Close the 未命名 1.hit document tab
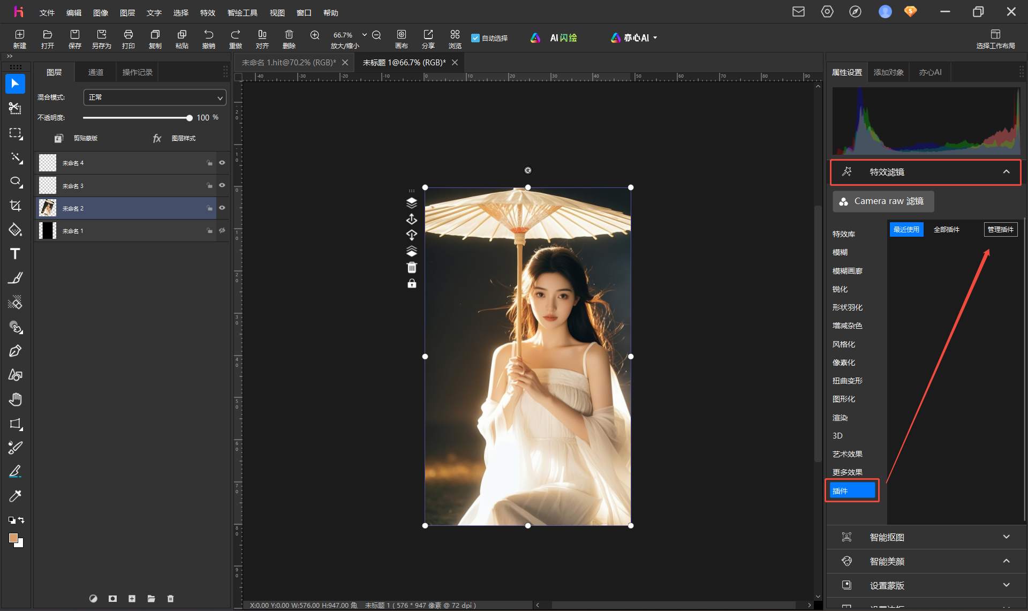This screenshot has height=611, width=1028. pos(345,63)
